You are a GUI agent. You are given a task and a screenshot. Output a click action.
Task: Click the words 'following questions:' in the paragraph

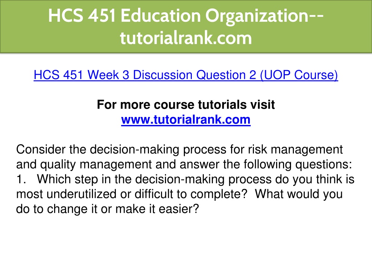(x=298, y=165)
